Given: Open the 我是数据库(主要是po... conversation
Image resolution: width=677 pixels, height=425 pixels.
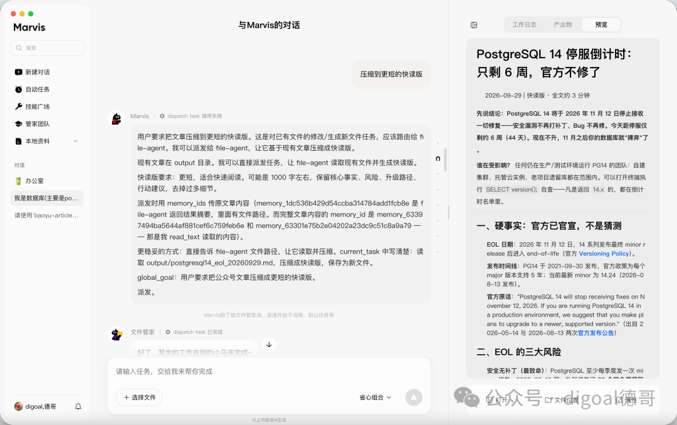Looking at the screenshot, I should (x=46, y=198).
